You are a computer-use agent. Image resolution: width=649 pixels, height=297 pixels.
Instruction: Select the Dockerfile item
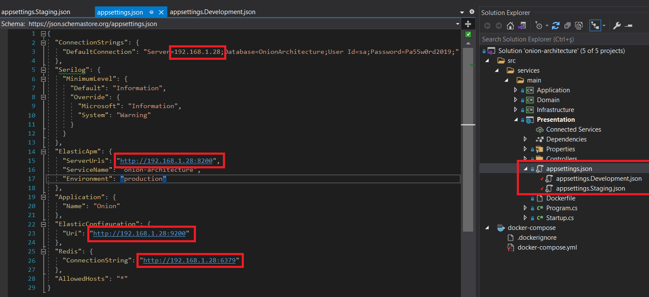click(x=560, y=198)
